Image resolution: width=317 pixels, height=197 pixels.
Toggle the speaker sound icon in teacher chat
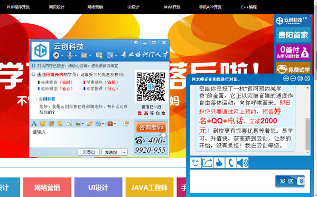click(243, 163)
